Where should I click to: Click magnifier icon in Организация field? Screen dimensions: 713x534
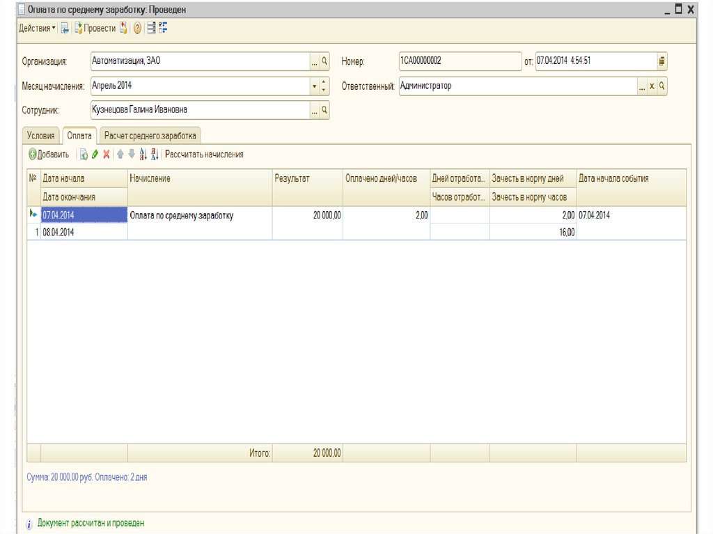pos(324,61)
